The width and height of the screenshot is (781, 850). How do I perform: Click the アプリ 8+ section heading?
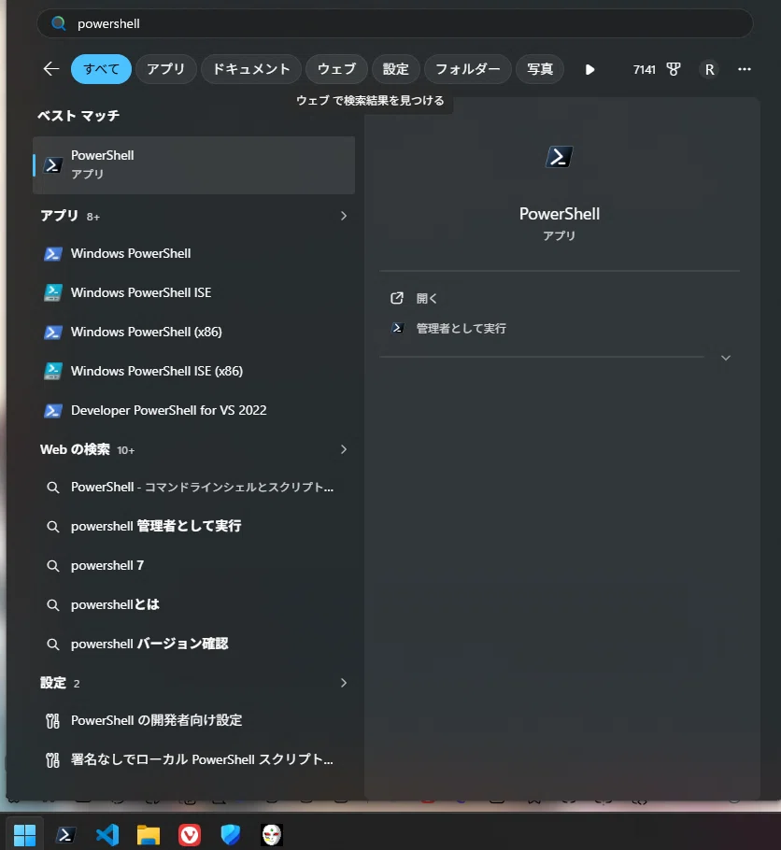pos(70,216)
